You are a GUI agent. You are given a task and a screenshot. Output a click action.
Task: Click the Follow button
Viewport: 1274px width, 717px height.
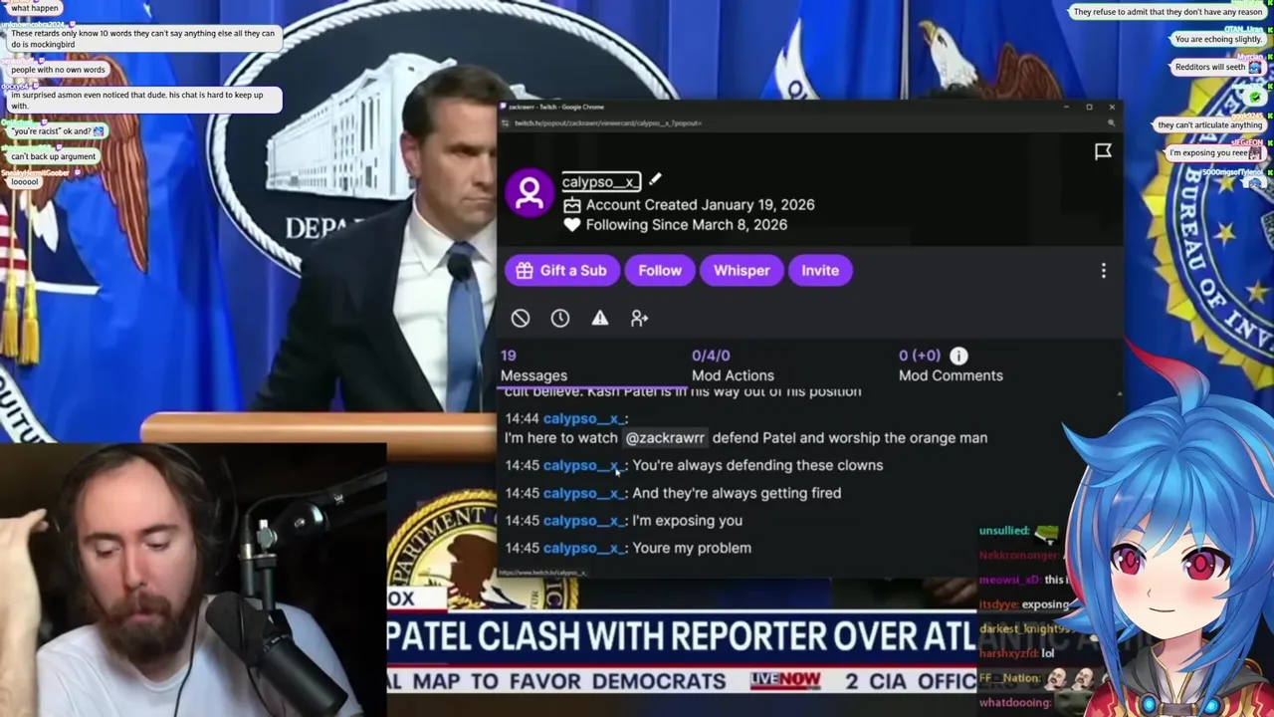click(x=660, y=271)
